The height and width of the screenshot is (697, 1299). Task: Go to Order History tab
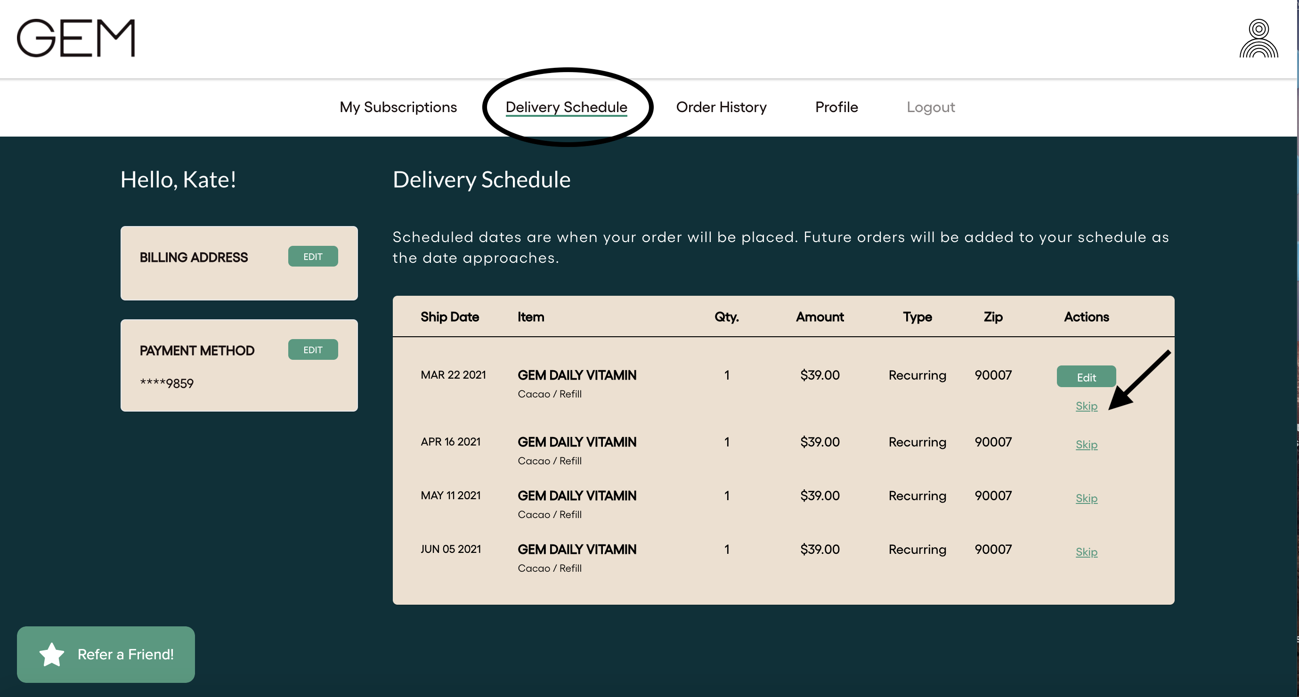pyautogui.click(x=721, y=107)
